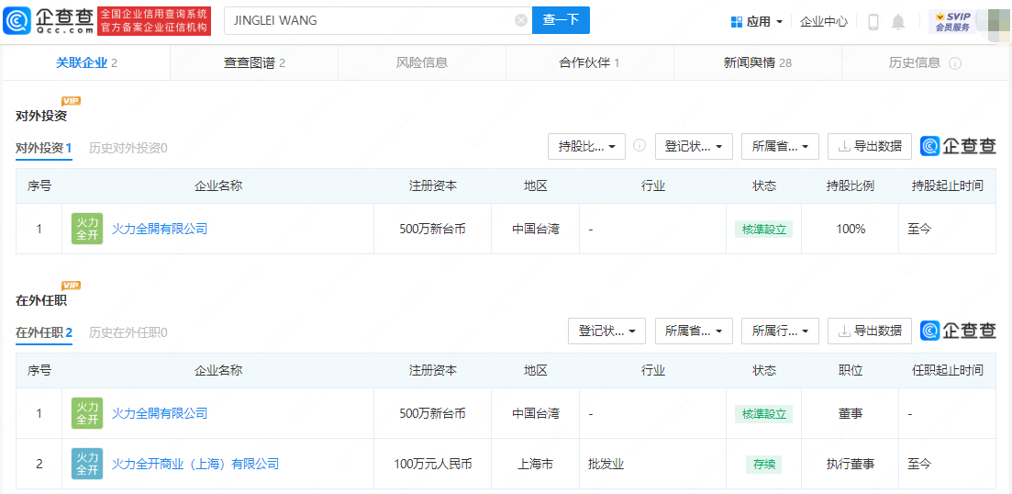Viewport: 1012px width, 494px height.
Task: Click 导出数据 in 在外任职 section
Action: tap(870, 331)
